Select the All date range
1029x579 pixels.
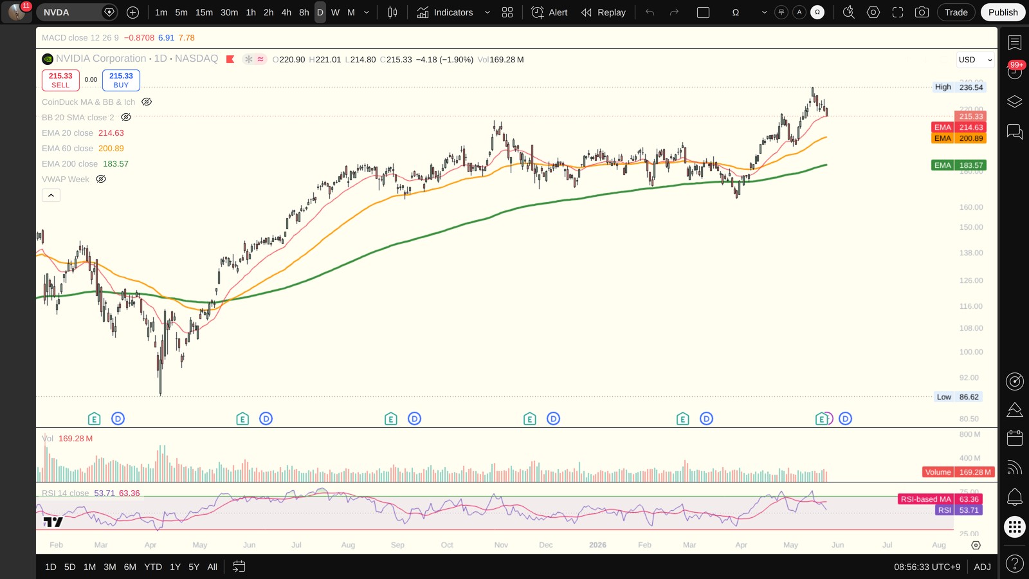212,567
